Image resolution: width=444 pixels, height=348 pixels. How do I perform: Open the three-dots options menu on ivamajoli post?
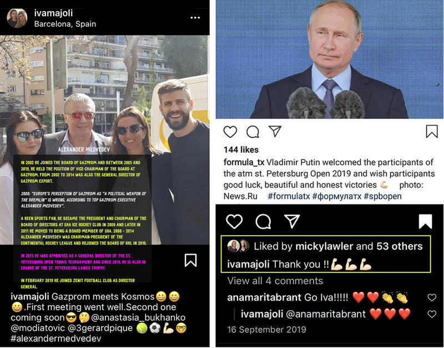(195, 18)
